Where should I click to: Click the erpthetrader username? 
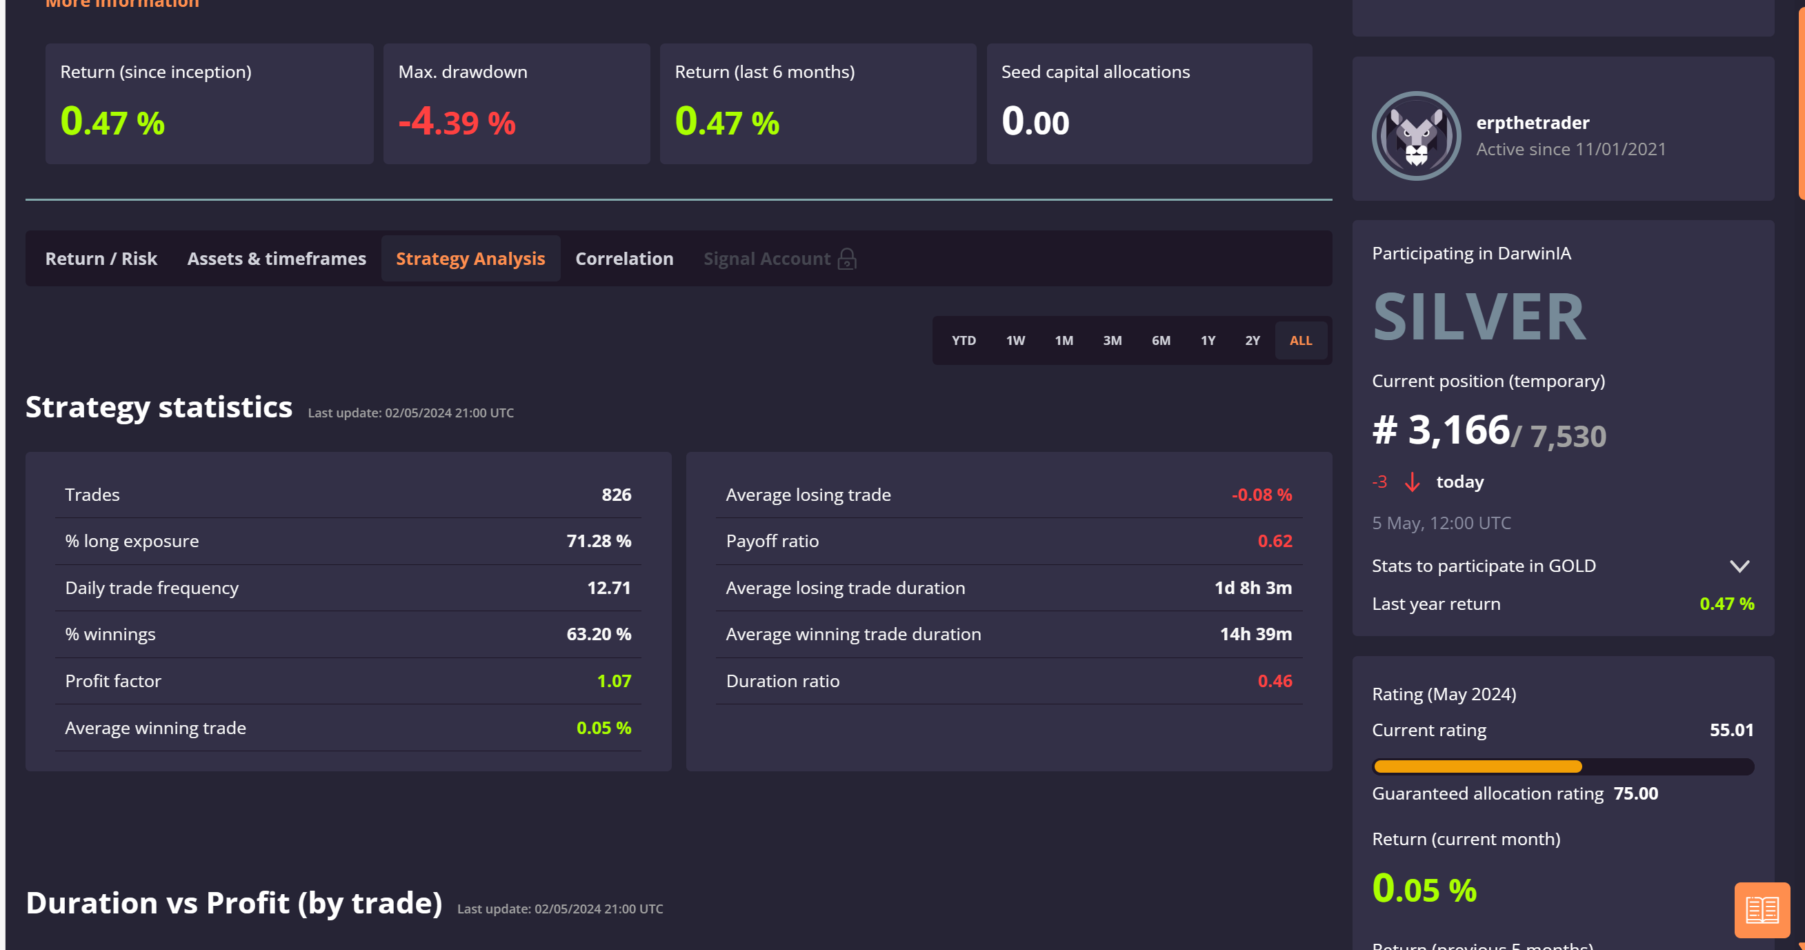click(1532, 123)
